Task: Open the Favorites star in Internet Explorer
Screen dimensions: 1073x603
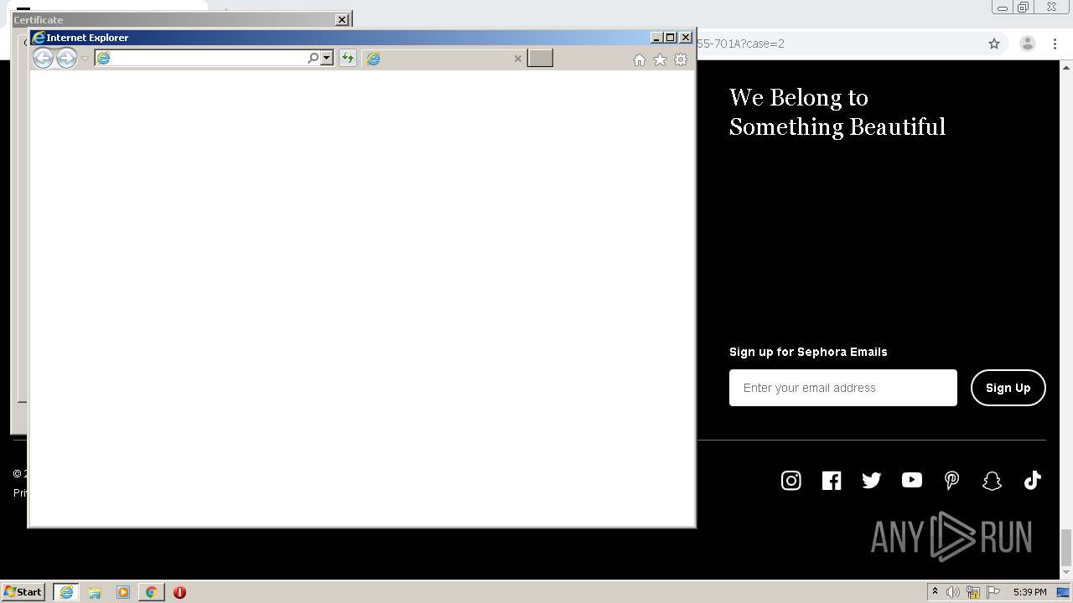Action: tap(660, 59)
